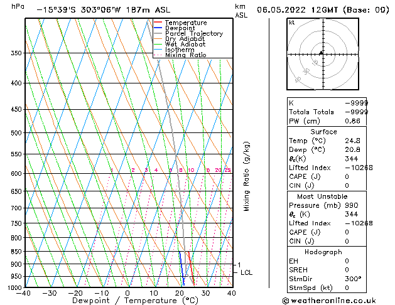Select the Dry Adiabat legend label

(185, 39)
